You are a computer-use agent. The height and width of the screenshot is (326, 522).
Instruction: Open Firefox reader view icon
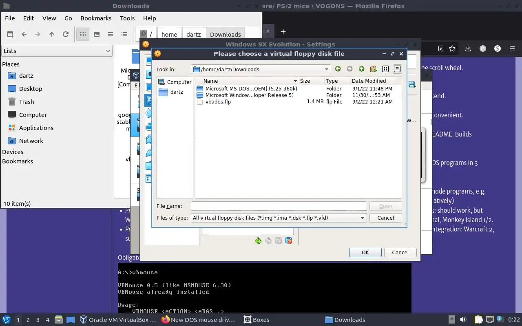[x=441, y=48]
